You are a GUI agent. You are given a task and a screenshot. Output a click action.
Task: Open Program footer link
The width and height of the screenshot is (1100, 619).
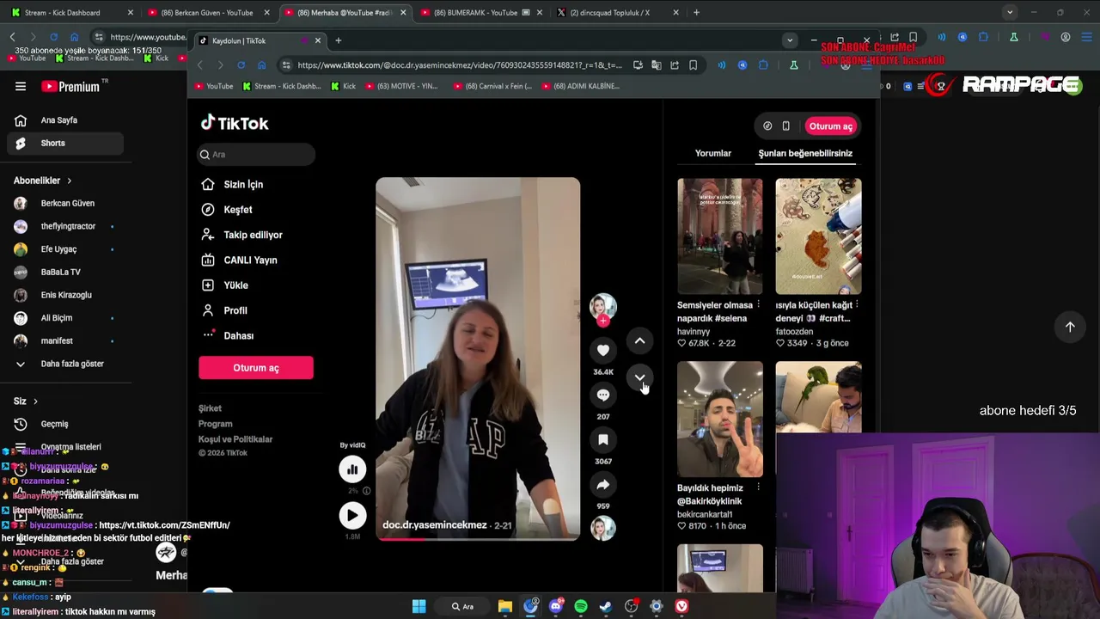215,424
